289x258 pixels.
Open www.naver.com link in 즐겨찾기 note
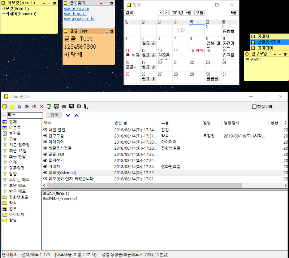pyautogui.click(x=77, y=9)
